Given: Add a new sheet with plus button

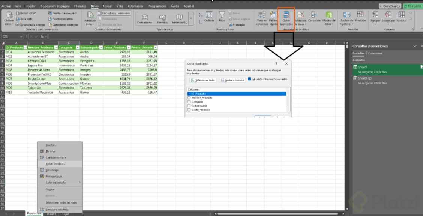Looking at the screenshot, I should click(x=83, y=214).
